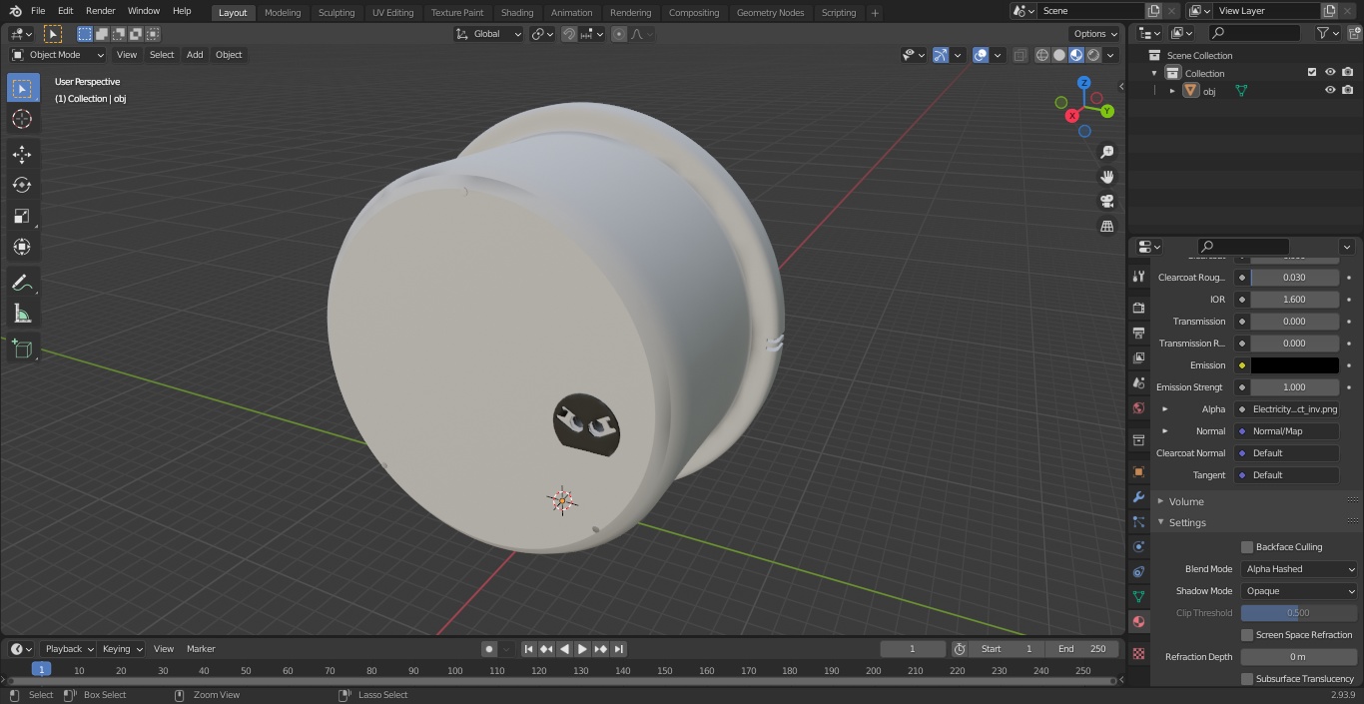Open Render properties tab icon

click(1138, 308)
